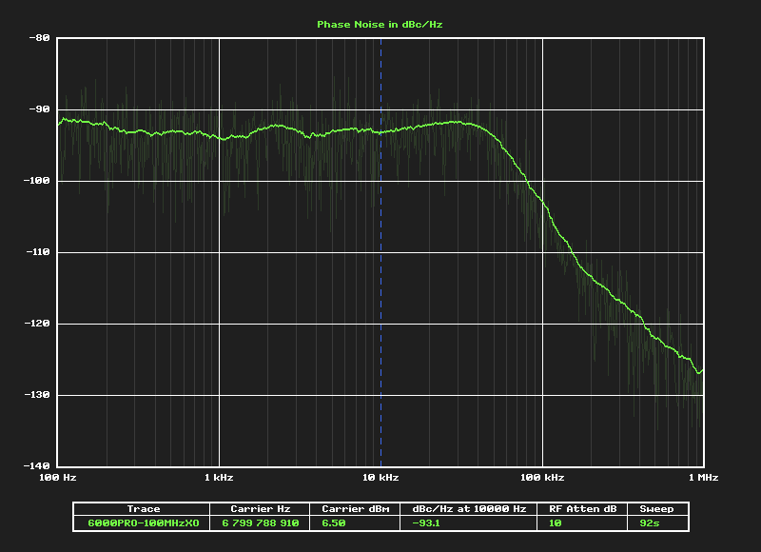Click the '1 kHz' x-axis label
The width and height of the screenshot is (761, 552).
click(x=219, y=478)
